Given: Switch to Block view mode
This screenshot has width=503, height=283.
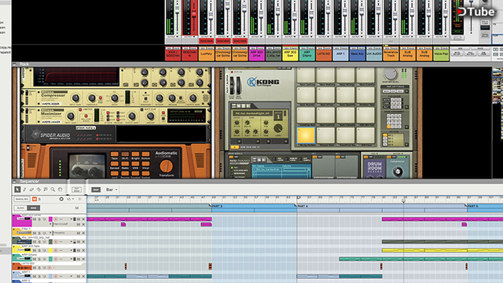Looking at the screenshot, I should tap(20, 208).
